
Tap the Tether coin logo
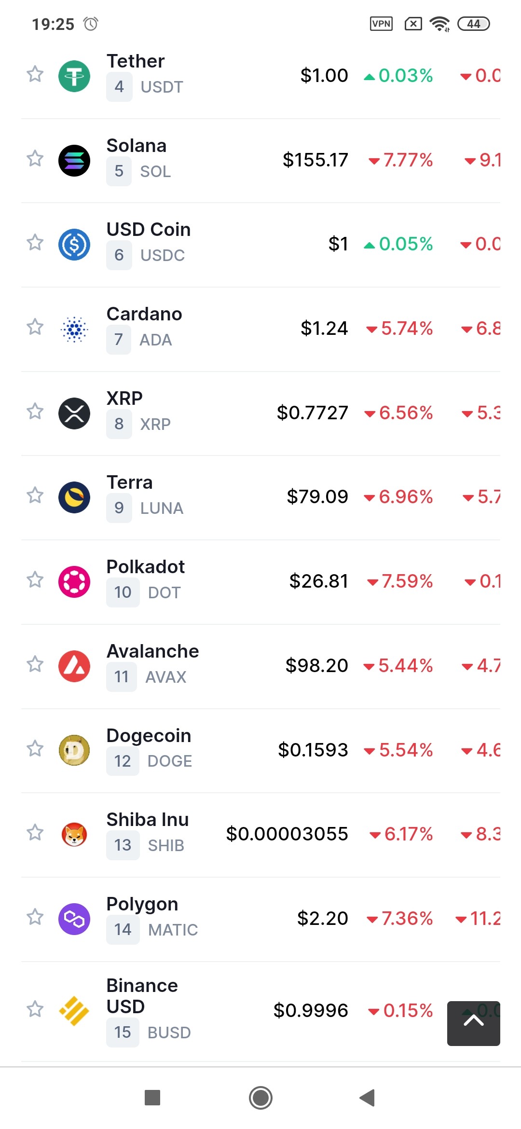tap(74, 76)
